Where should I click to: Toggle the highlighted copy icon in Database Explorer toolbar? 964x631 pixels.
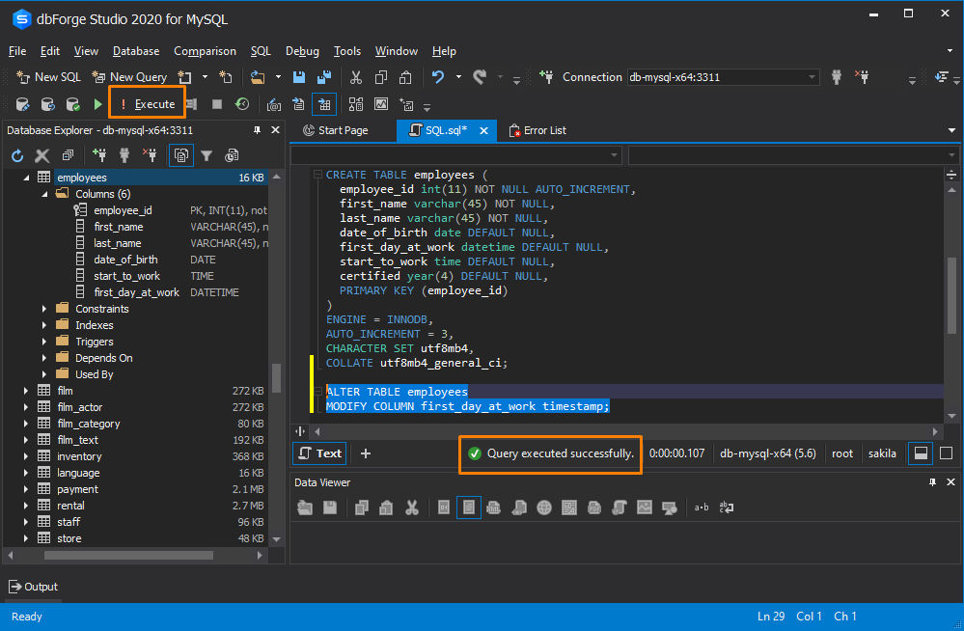click(x=180, y=154)
